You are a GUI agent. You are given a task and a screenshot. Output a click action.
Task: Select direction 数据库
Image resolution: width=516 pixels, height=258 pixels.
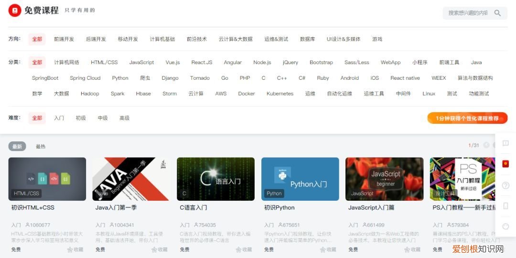tap(307, 39)
